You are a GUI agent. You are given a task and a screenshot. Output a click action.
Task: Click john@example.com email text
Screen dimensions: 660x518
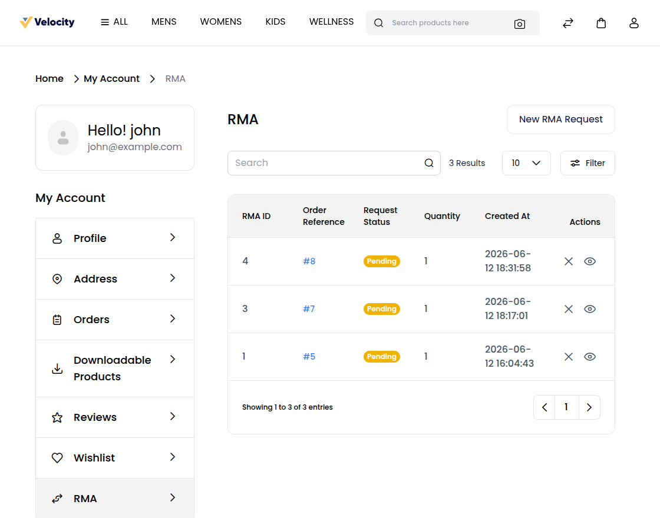tap(135, 147)
